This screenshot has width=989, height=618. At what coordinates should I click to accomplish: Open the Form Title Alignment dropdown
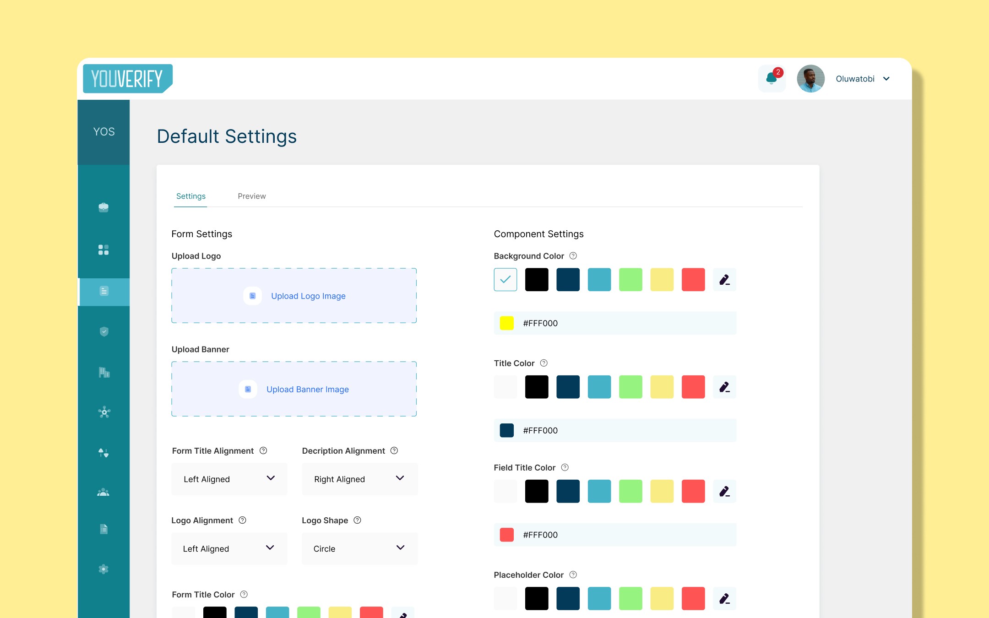[229, 479]
